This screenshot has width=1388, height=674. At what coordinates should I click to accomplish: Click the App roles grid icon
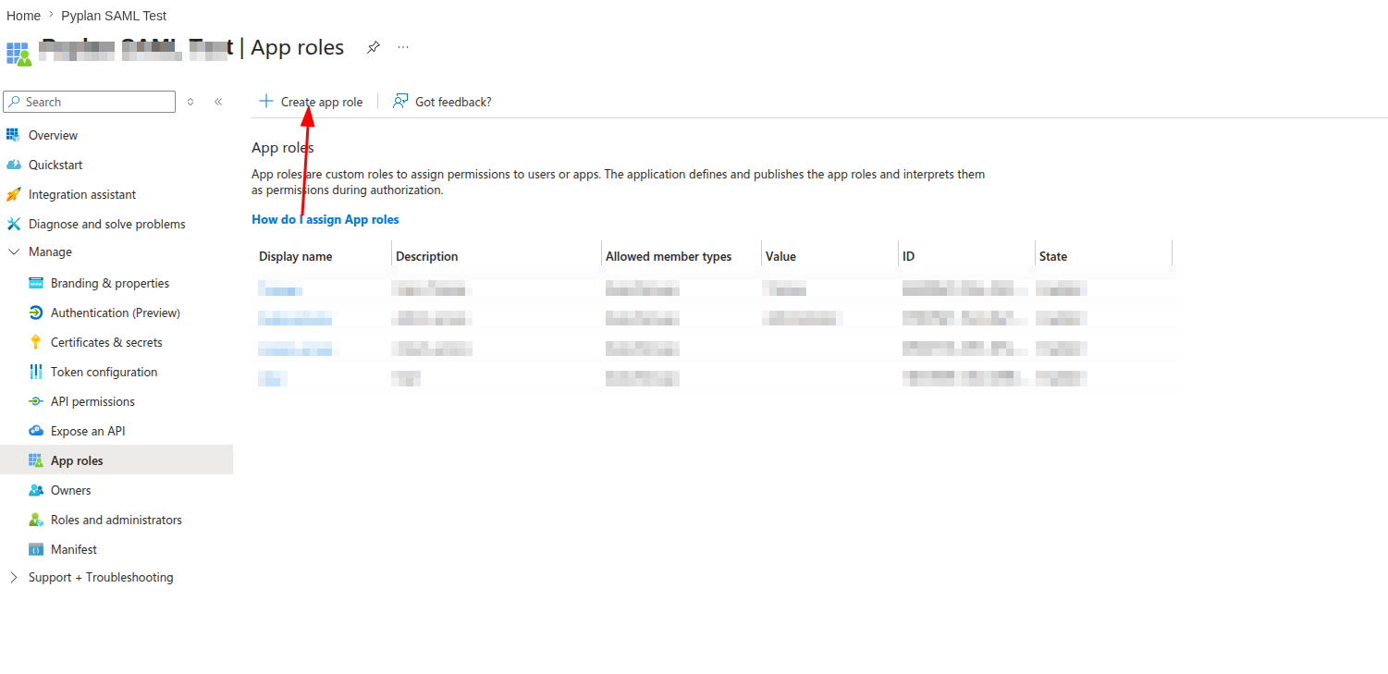[36, 460]
